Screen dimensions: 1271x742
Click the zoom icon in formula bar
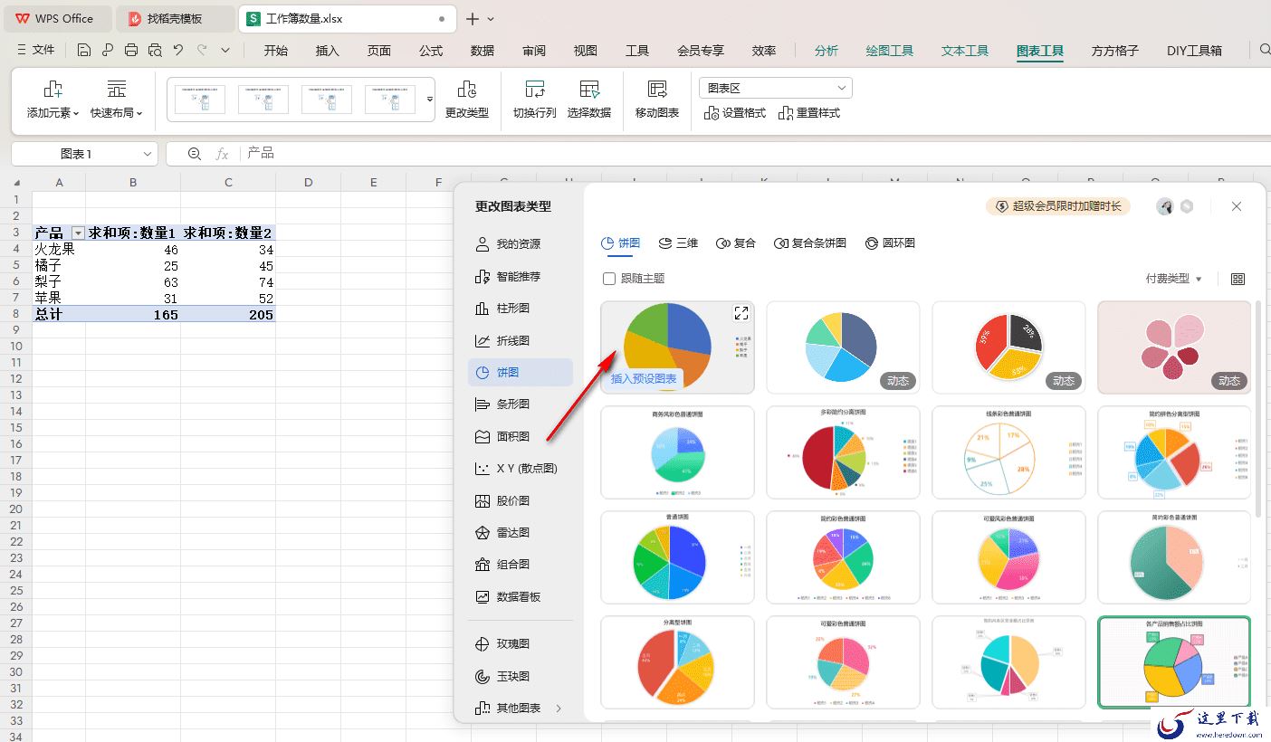tap(194, 154)
